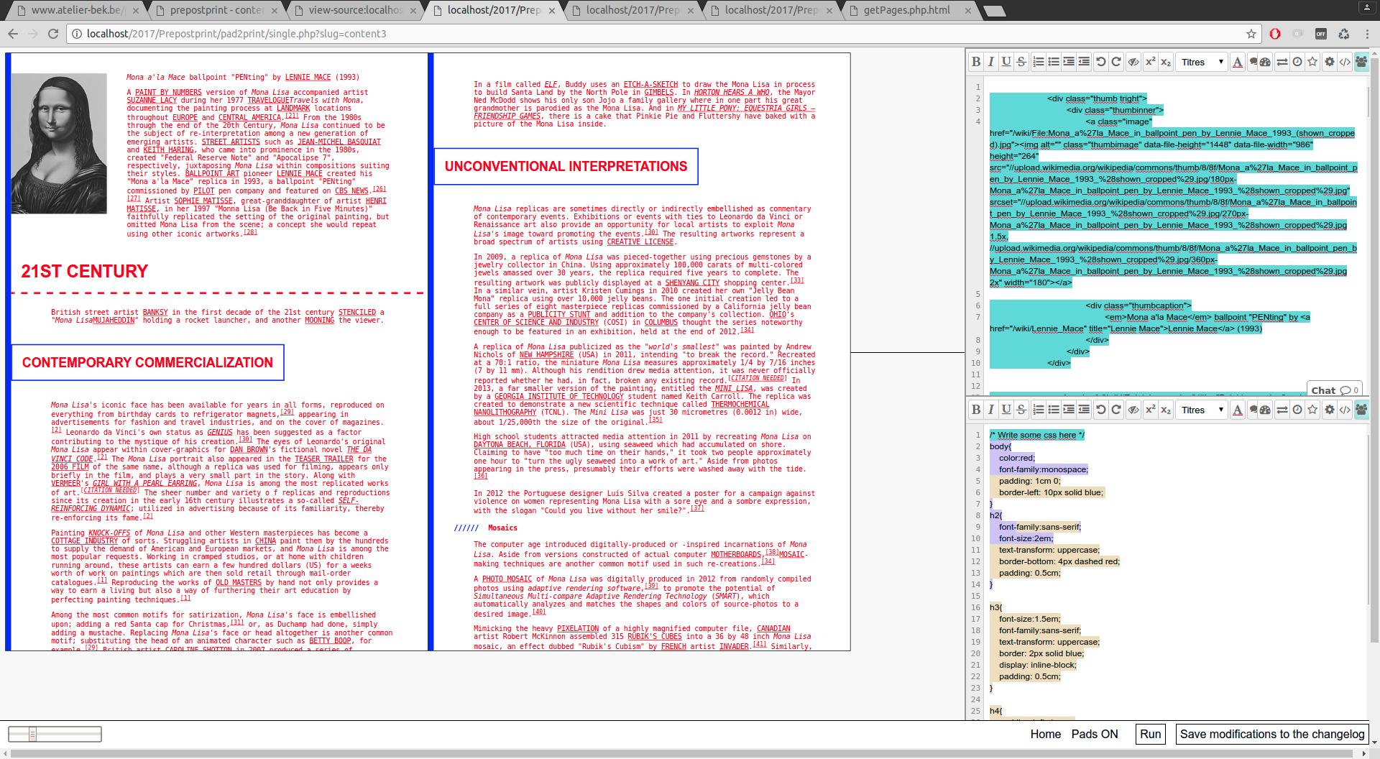Viewport: 1380px width, 759px height.
Task: Click text color icon in bottom editor toolbar
Action: (1237, 410)
